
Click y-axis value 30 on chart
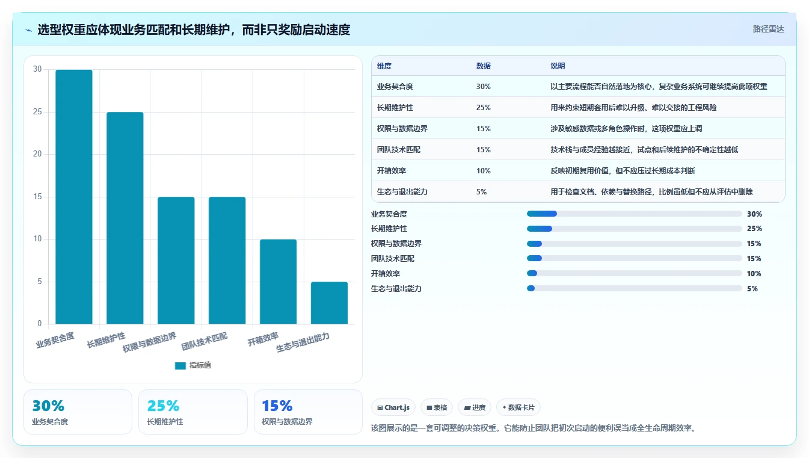click(37, 69)
